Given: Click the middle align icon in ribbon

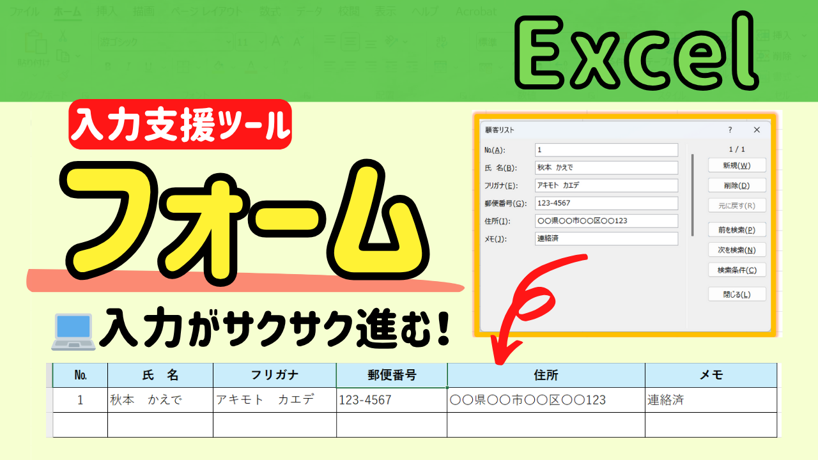Looking at the screenshot, I should (349, 42).
